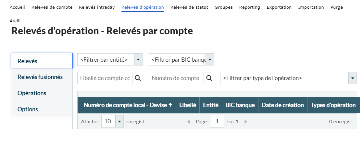
Task: Switch to Relevés intraday menu
Action: coord(97,7)
